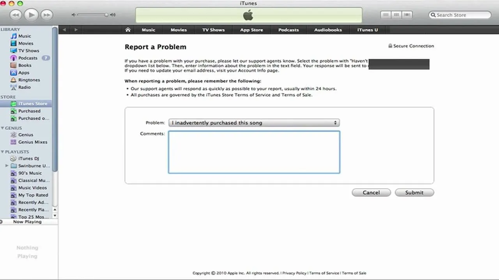Viewport: 499px width, 280px height.
Task: Click the low volume speaker icon
Action: [x=73, y=15]
